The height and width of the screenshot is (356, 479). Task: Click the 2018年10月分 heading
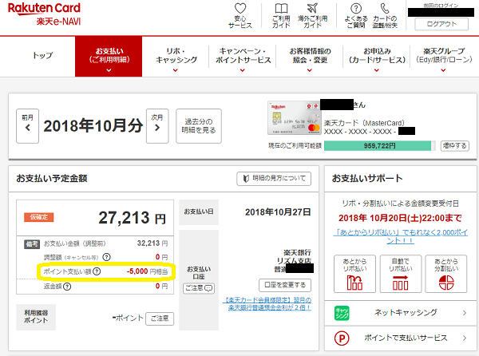93,125
